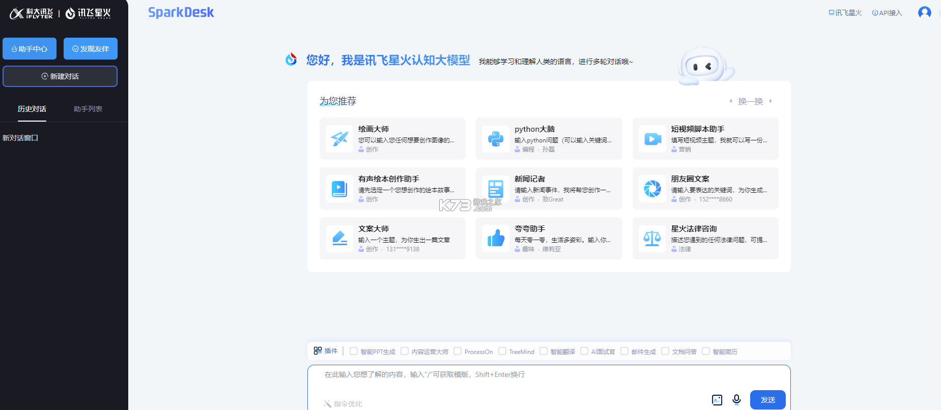Click the Spark flame icon beside the greeting
Viewport: 941px width, 410px height.
[291, 60]
